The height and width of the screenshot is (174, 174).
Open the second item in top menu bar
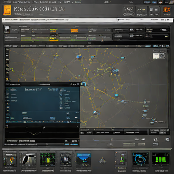pyautogui.click(x=21, y=2)
